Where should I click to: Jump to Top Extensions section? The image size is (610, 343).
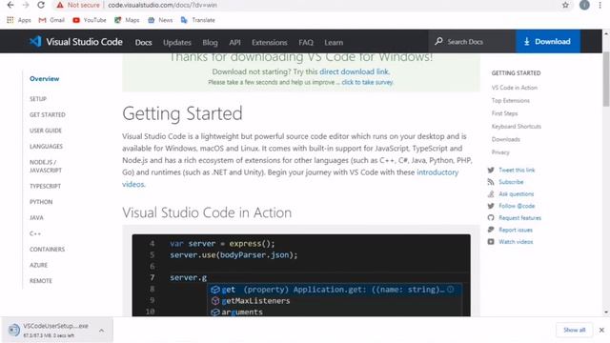pos(511,100)
